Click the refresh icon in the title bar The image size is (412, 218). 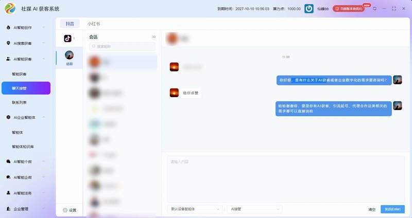tap(375, 9)
